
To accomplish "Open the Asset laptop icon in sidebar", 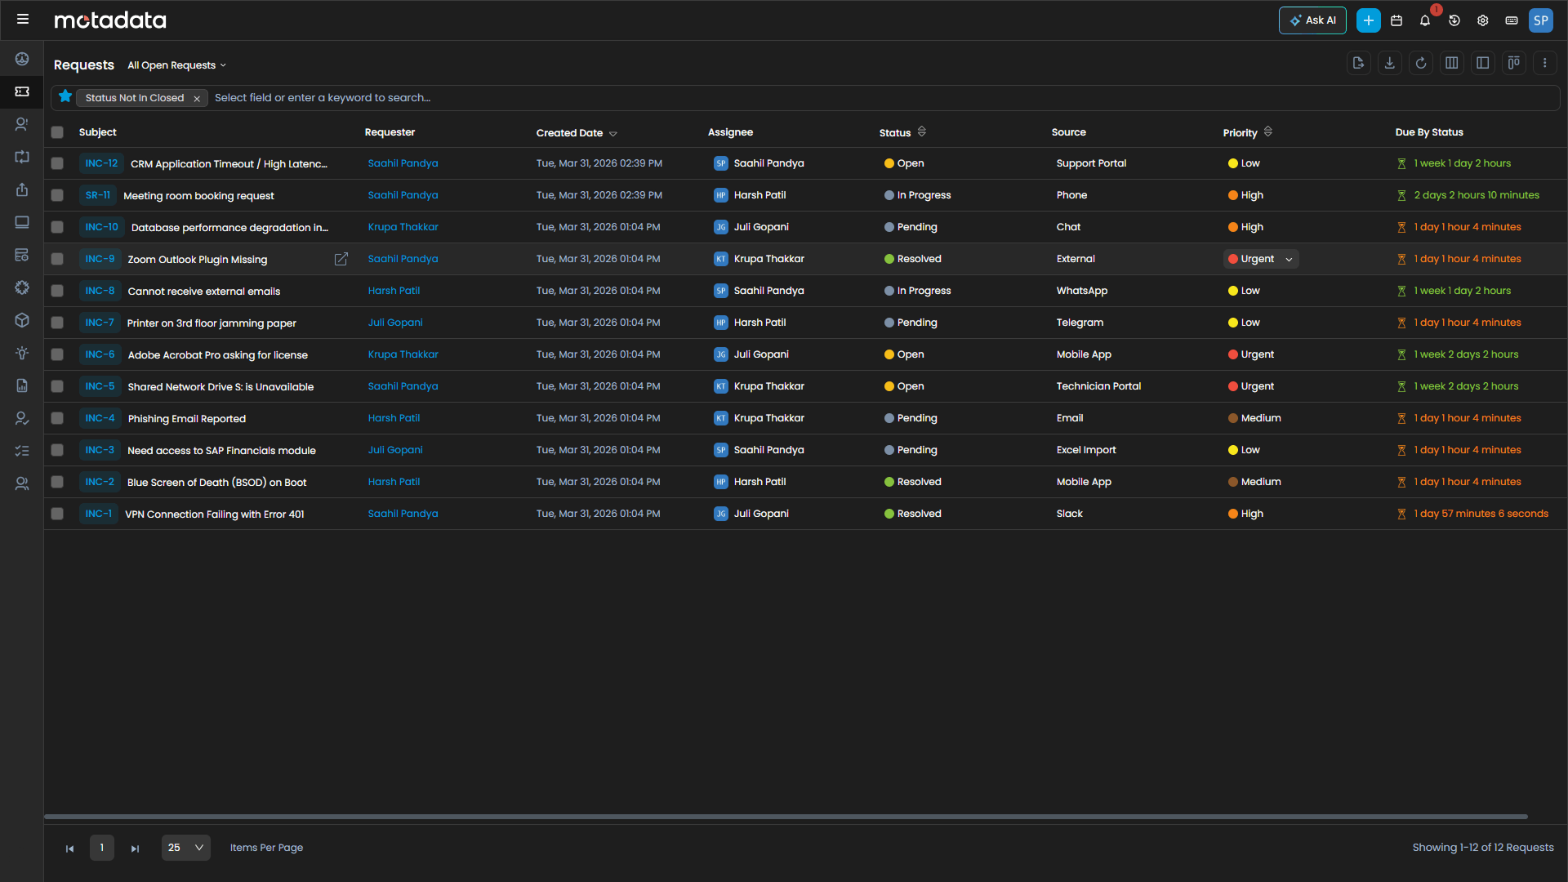I will [22, 222].
